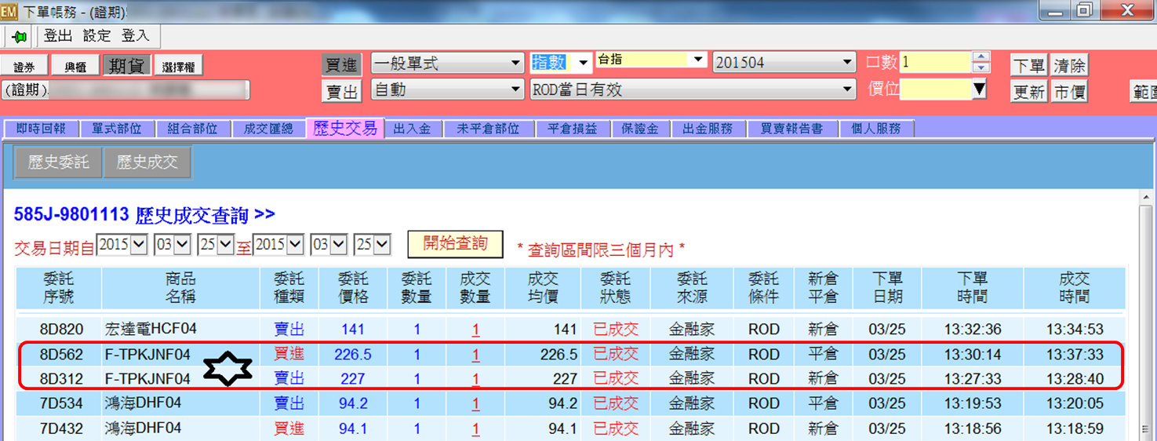Open the 即時回報 tab

[x=41, y=129]
